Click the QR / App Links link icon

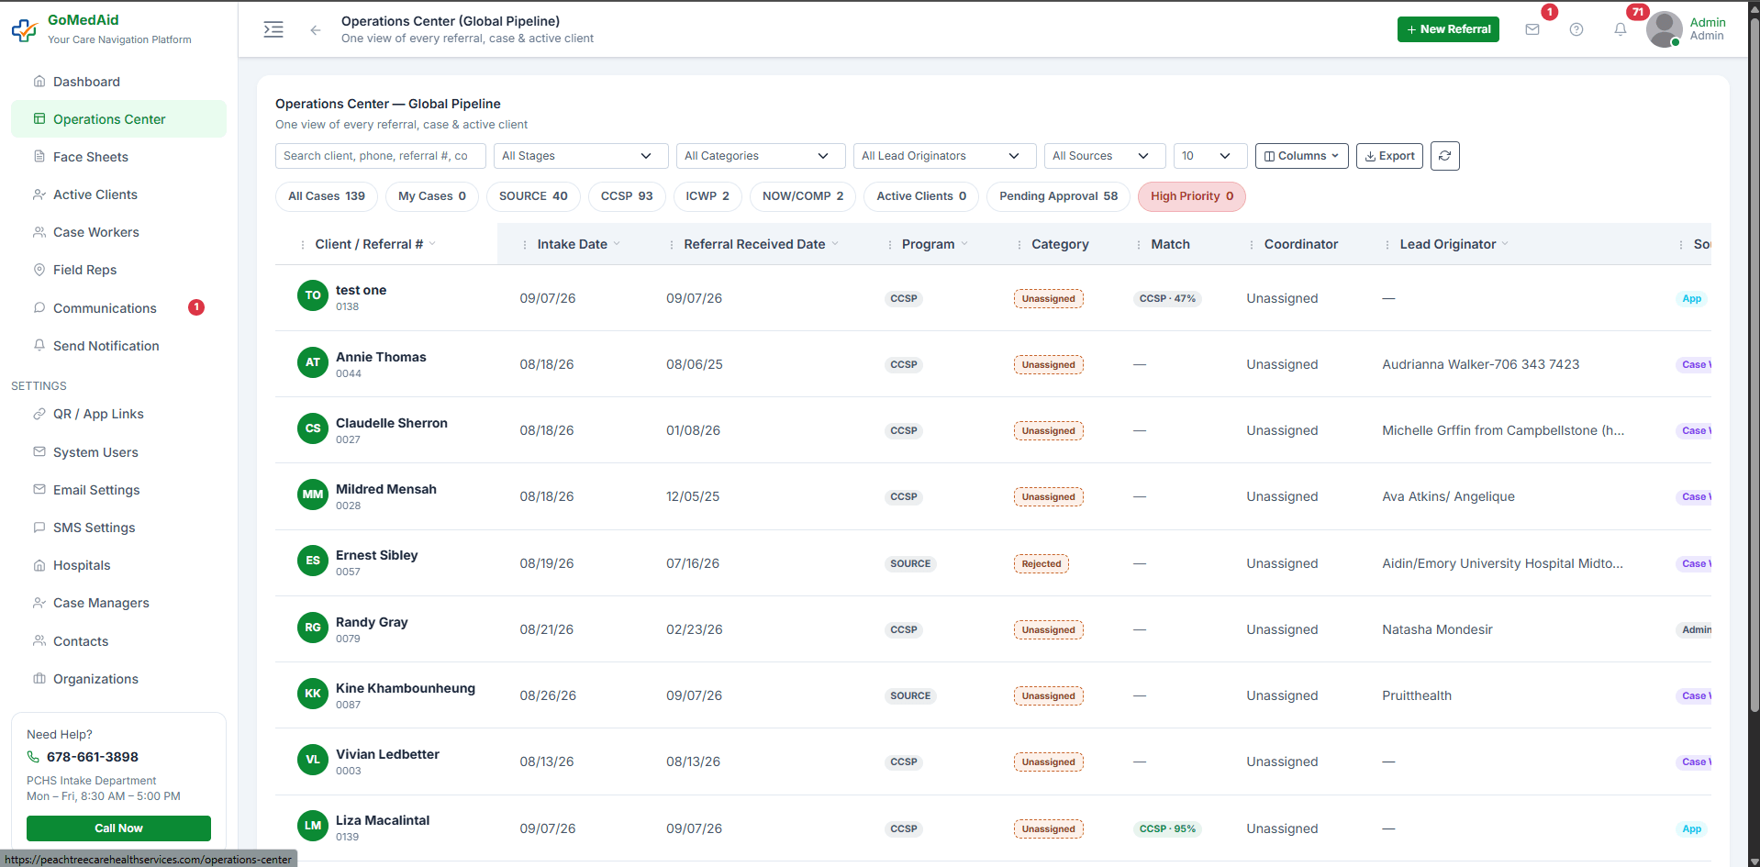pyautogui.click(x=39, y=414)
